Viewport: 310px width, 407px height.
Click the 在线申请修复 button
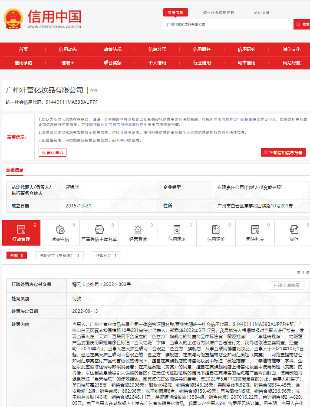(287, 286)
